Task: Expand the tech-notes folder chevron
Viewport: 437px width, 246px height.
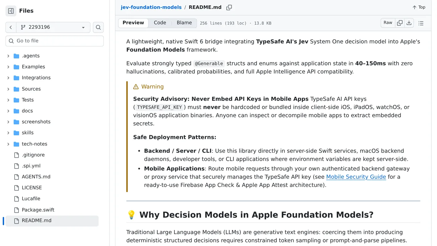Action: tap(8, 144)
